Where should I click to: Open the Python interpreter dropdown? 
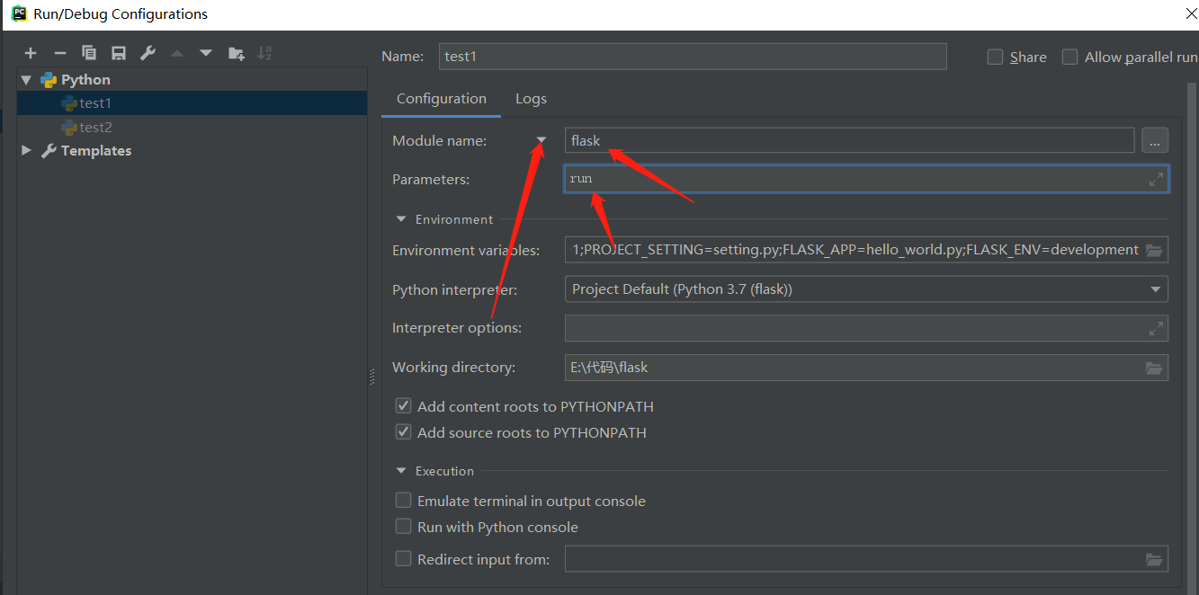(1155, 289)
